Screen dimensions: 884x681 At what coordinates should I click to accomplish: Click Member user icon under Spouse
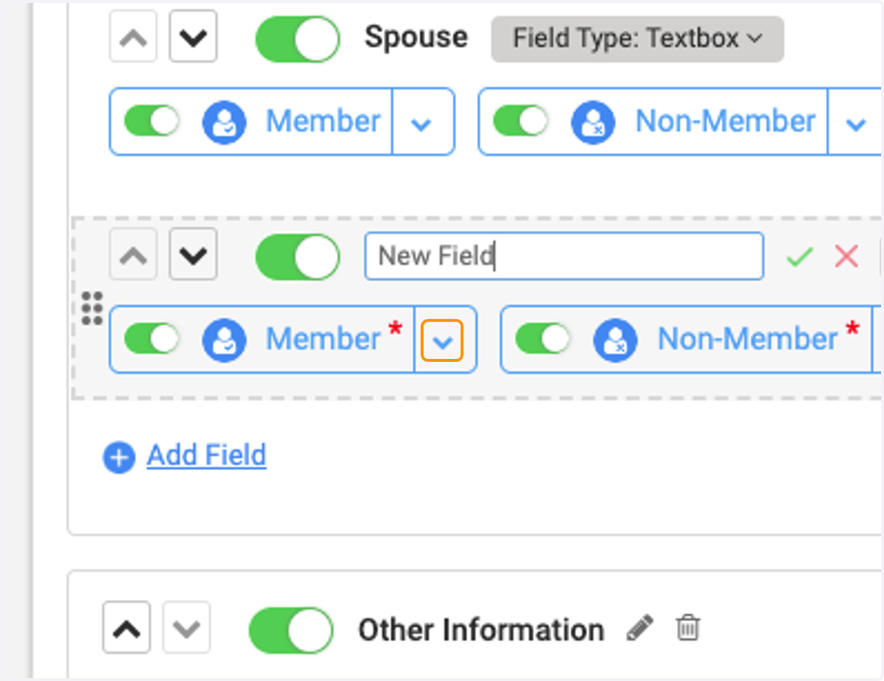click(x=224, y=122)
